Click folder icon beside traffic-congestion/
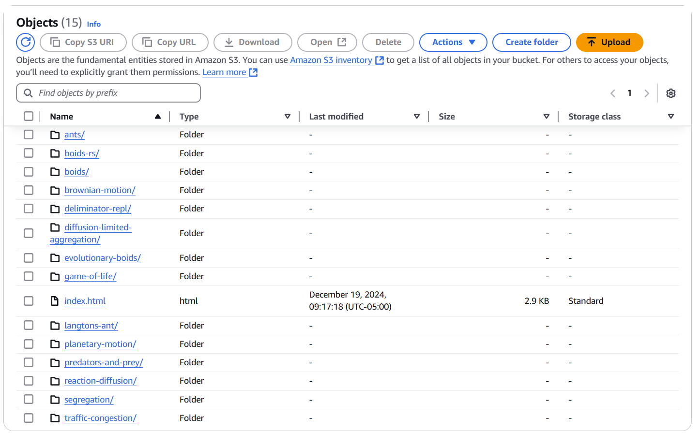The image size is (700, 433). click(55, 418)
